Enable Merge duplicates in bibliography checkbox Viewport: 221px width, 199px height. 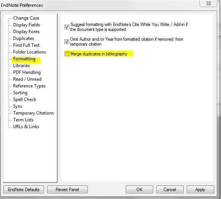[67, 54]
